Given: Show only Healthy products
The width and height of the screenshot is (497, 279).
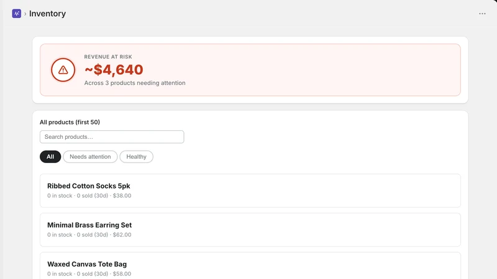Looking at the screenshot, I should pos(136,157).
